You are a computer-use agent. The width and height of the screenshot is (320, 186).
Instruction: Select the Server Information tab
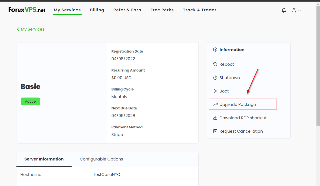(44, 159)
